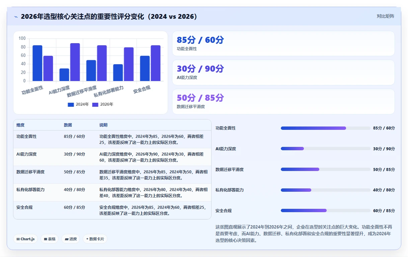Open the 30分 / 90分 AI能力深度 card
Screen dimensions: 408x257
[x=283, y=72]
